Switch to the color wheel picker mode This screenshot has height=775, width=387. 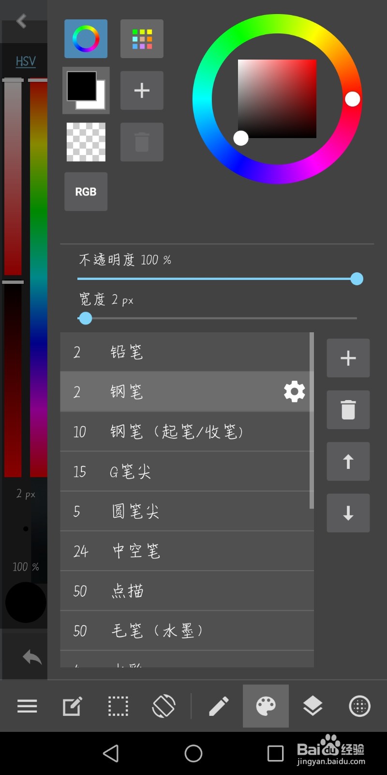click(x=86, y=39)
